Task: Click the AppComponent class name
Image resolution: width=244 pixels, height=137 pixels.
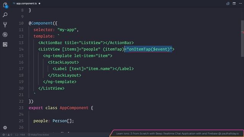Action: tap(74, 108)
